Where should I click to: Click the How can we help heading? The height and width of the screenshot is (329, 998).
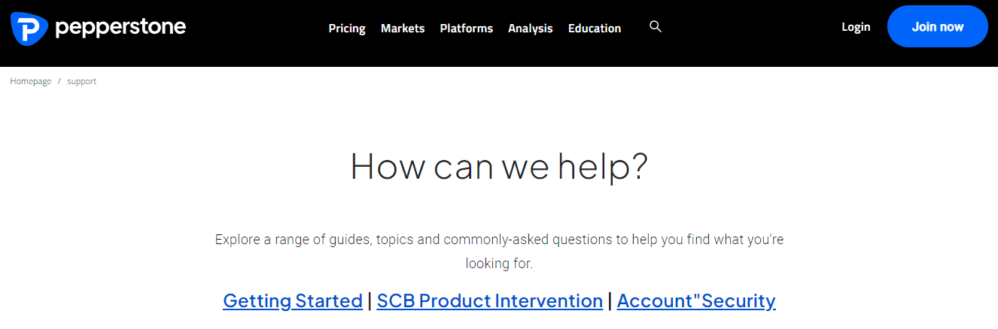pos(499,166)
